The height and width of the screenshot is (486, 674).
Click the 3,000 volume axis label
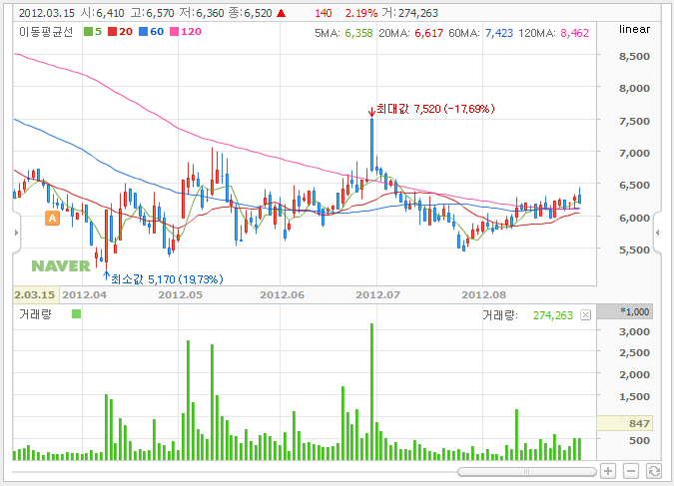tap(634, 331)
